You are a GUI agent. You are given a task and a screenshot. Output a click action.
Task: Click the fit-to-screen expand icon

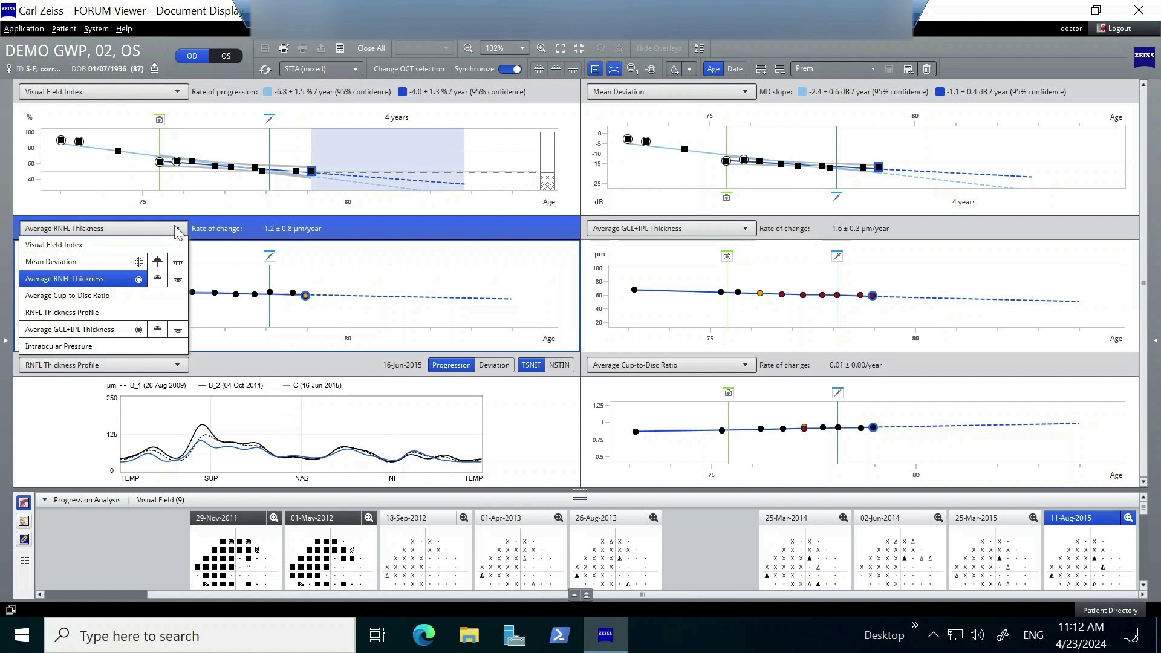[561, 48]
